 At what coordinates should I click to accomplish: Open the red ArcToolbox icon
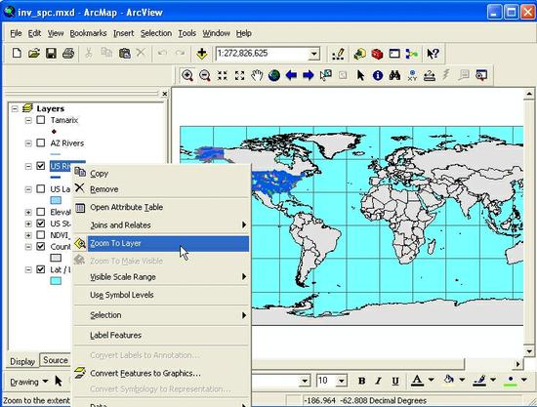[377, 54]
